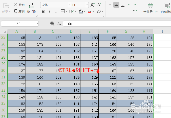
Task: Open the font size 11 dropdown
Action: (87, 5)
